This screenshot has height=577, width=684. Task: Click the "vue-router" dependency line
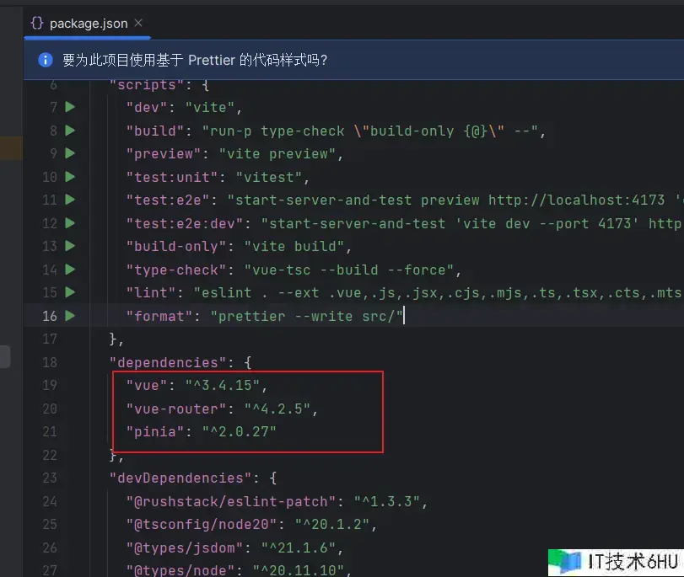[x=222, y=409]
